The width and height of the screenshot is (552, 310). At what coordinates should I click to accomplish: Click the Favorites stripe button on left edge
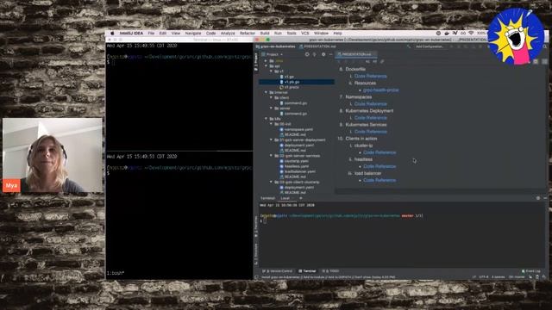(x=256, y=226)
